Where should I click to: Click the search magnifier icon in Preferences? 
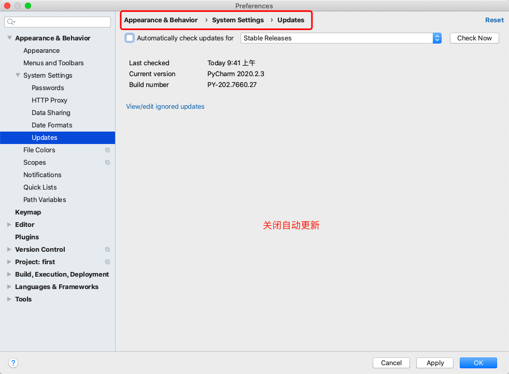(x=11, y=22)
